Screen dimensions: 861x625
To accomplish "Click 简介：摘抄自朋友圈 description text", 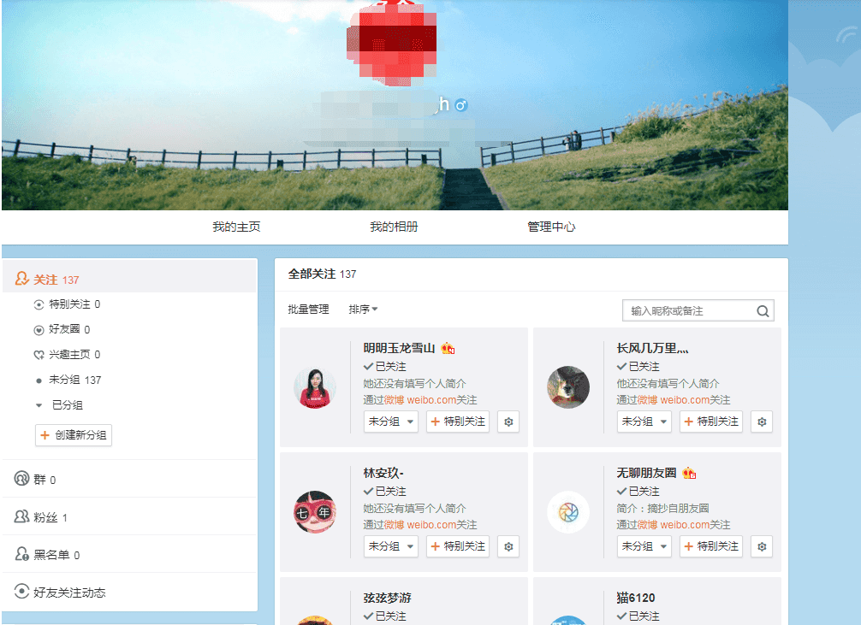I will 662,509.
